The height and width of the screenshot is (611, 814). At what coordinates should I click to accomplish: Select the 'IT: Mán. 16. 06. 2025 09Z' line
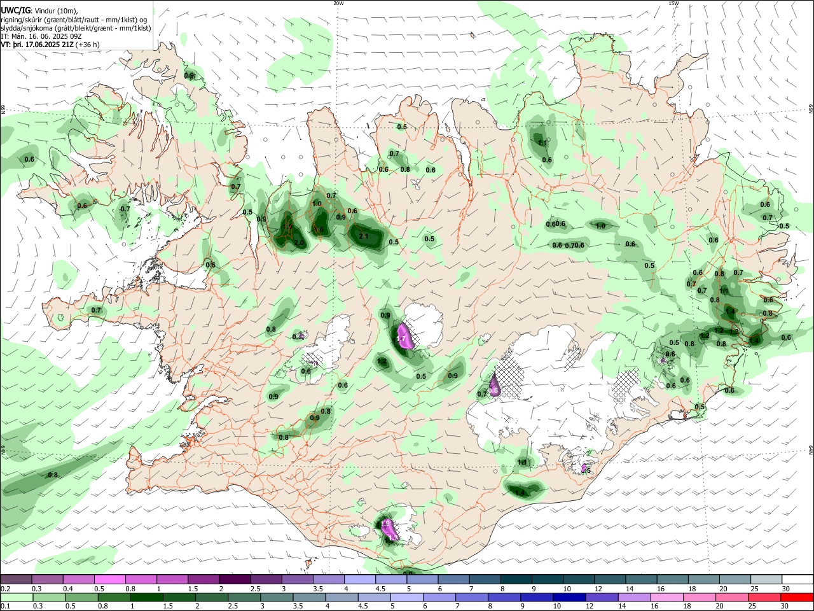[x=43, y=36]
